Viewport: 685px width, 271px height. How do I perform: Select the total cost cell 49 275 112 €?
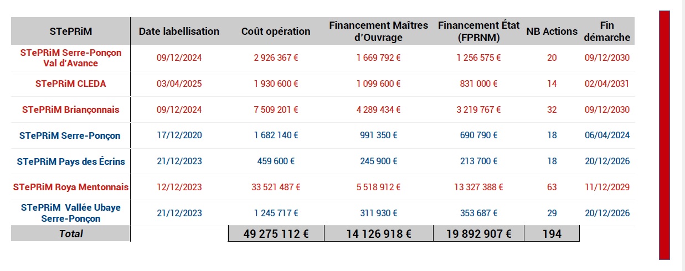click(x=276, y=234)
